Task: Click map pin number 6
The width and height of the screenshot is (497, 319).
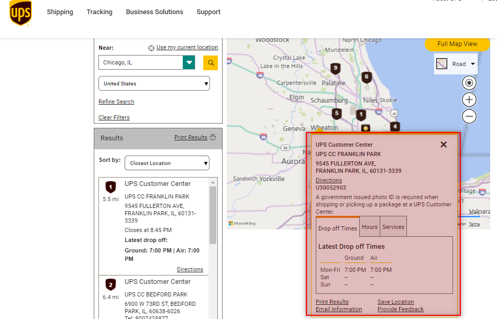Action: (367, 77)
